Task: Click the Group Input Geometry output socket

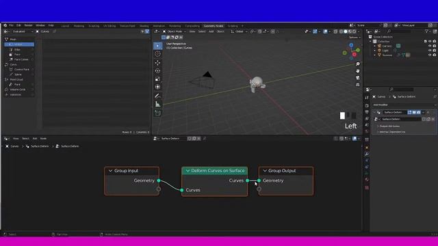Action: (x=159, y=180)
